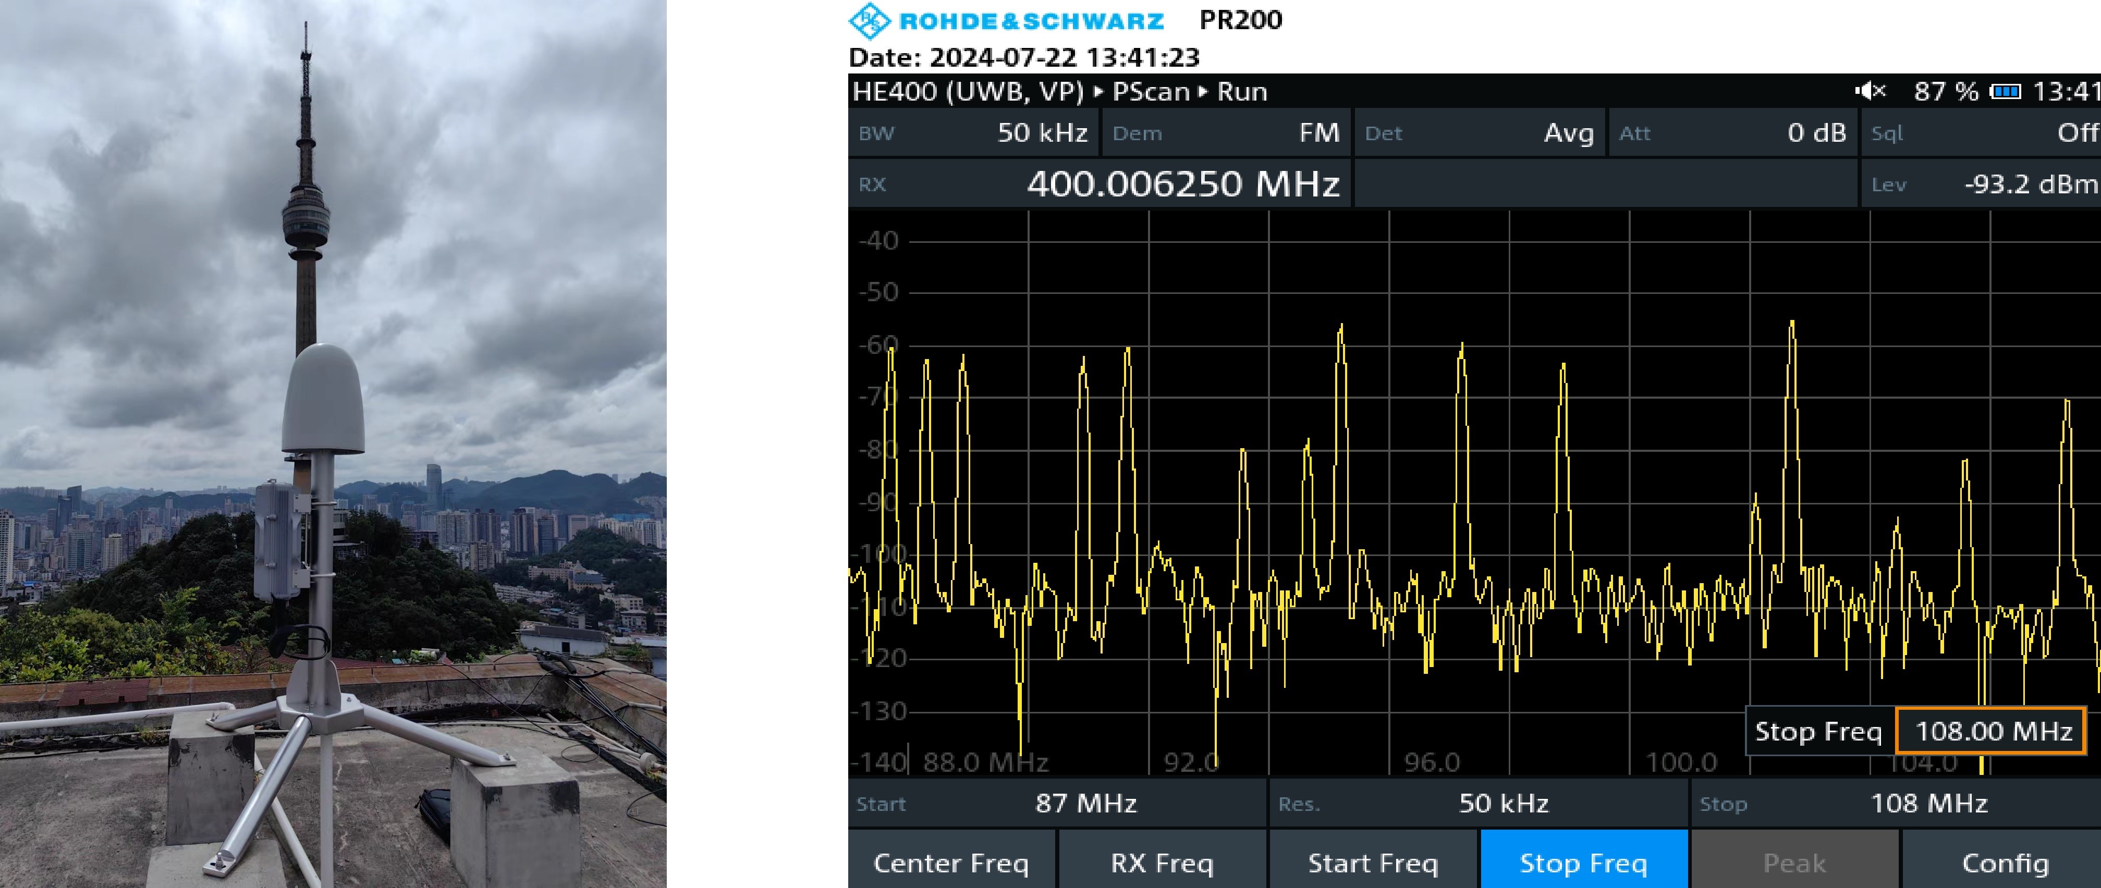Toggle the Sql Off squelch setting

point(1981,132)
